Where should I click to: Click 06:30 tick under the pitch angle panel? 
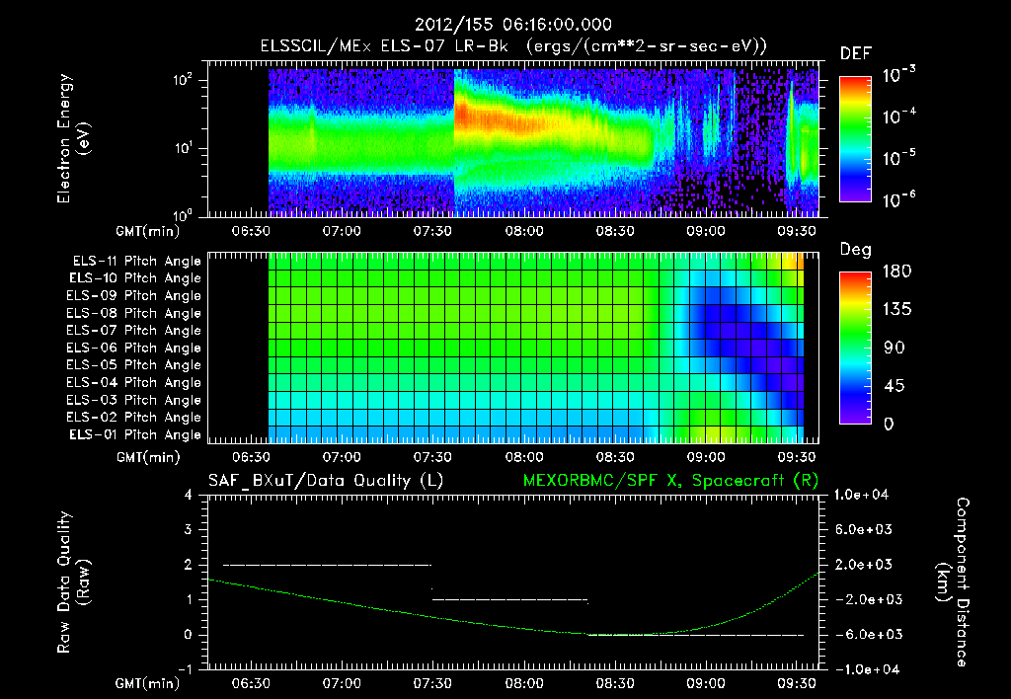pyautogui.click(x=251, y=457)
